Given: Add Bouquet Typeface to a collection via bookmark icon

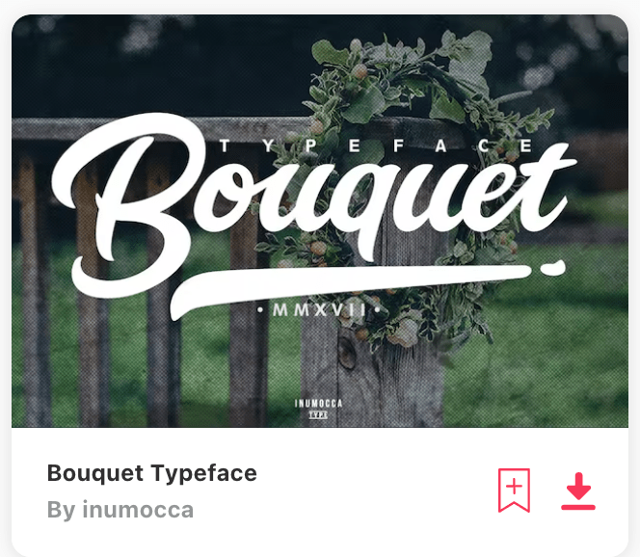Looking at the screenshot, I should [x=514, y=491].
